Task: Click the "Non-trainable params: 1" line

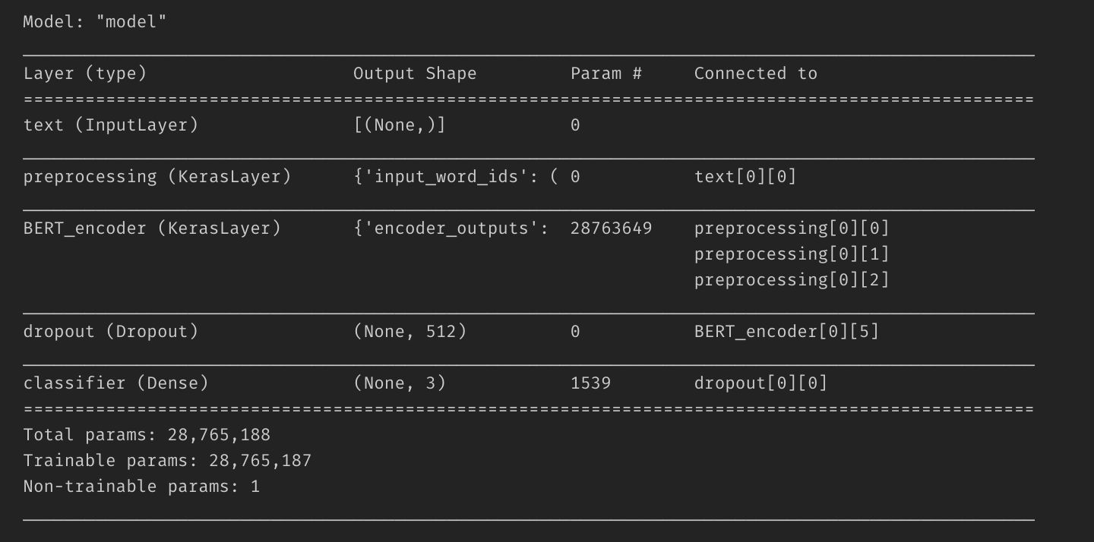Action: click(141, 487)
